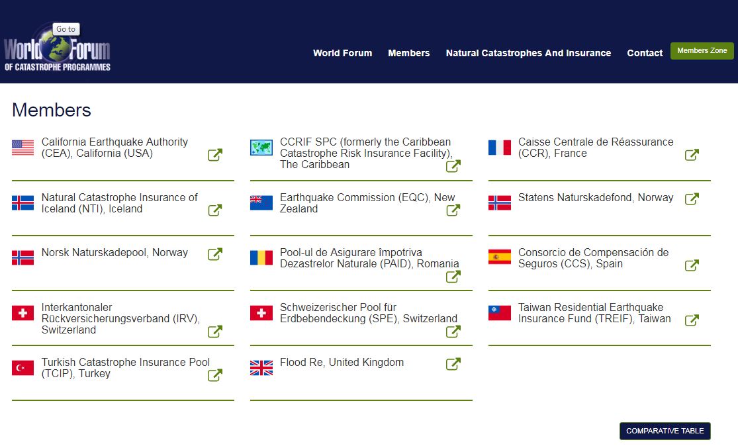This screenshot has height=446, width=738.
Task: Click the Taiwan flag icon
Action: click(x=499, y=313)
